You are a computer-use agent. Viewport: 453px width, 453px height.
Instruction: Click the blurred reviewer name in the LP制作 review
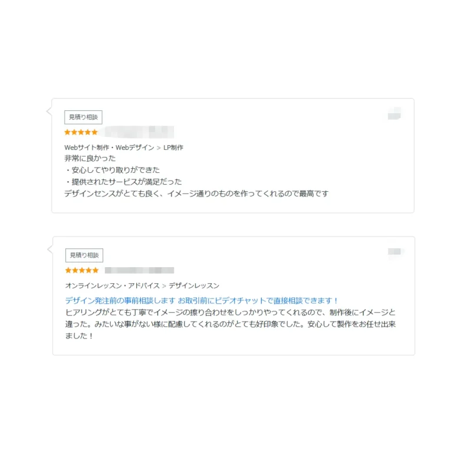click(x=139, y=132)
